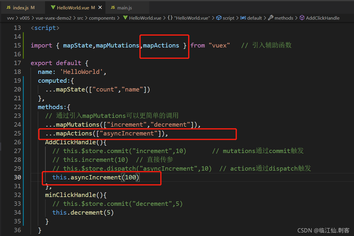Click the commented this.increment(10) line
The width and height of the screenshot is (354, 236).
click(x=90, y=160)
